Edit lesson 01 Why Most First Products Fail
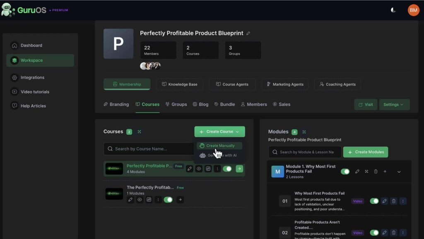424x239 pixels. (384, 201)
